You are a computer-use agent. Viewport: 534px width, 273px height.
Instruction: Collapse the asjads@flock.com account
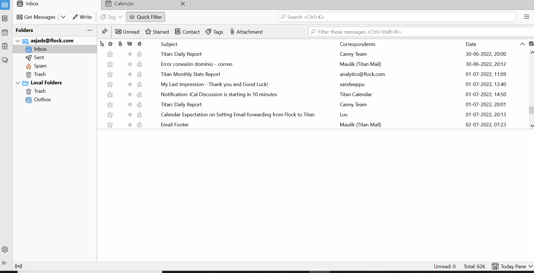tap(18, 41)
